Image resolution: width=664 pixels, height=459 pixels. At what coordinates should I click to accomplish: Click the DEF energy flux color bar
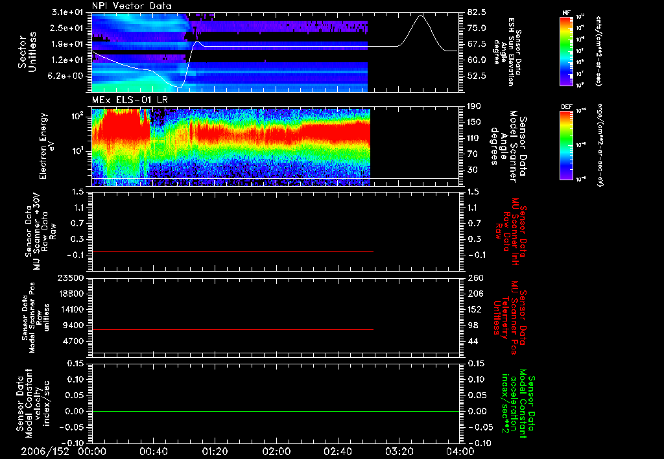(x=566, y=145)
